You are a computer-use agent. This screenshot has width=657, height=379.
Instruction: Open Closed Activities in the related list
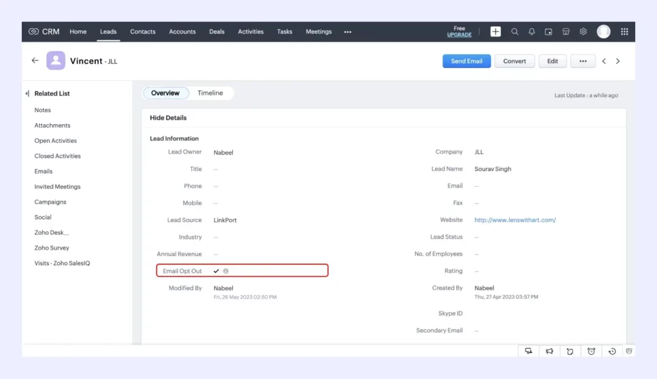(57, 156)
